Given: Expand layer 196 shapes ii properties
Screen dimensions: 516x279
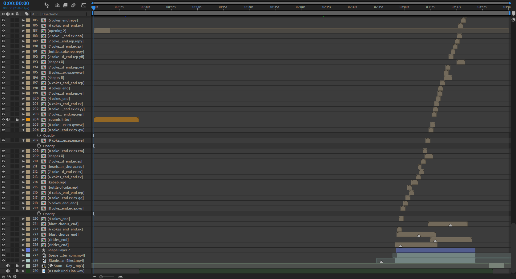Looking at the screenshot, I should pyautogui.click(x=23, y=78).
